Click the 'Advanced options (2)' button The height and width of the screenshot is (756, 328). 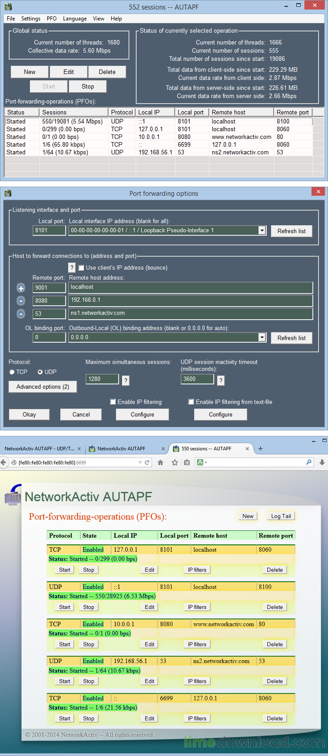tap(43, 387)
